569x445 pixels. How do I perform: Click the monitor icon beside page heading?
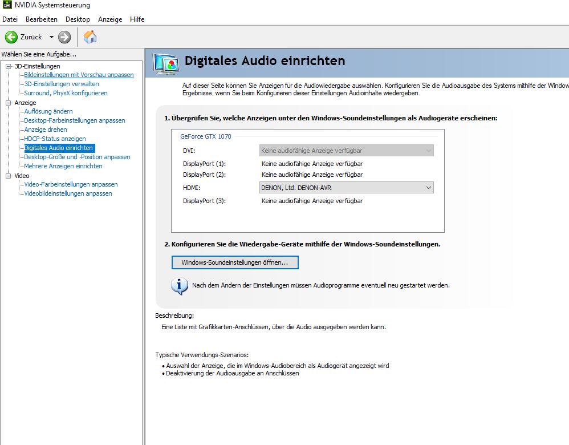(x=166, y=63)
